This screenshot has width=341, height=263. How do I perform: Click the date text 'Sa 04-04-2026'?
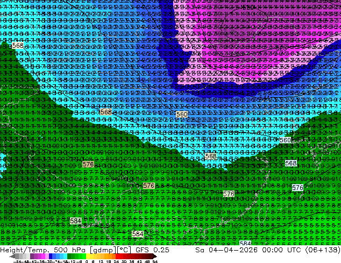[x=226, y=250]
